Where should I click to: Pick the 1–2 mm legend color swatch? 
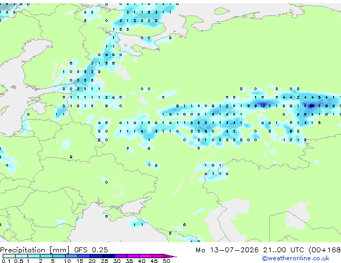(34, 256)
